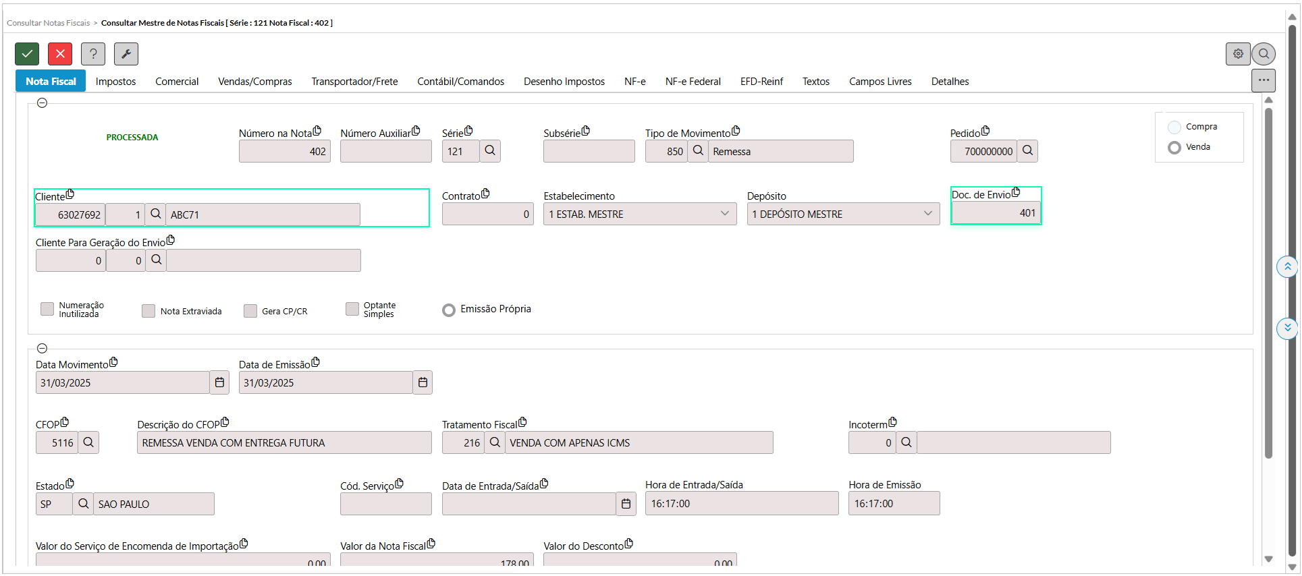Click the Número Auxiliar input field
Image resolution: width=1302 pixels, height=576 pixels.
385,151
